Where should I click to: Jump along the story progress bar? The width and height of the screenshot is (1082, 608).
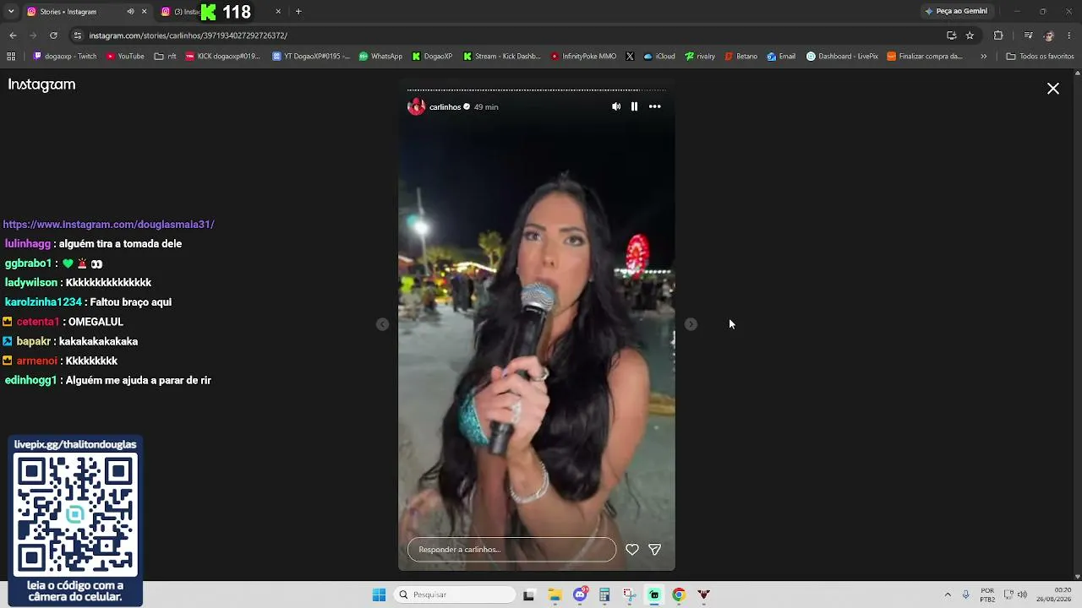point(536,90)
